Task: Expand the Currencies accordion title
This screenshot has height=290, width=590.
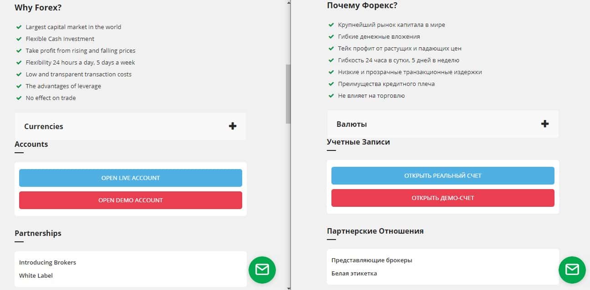Action: click(x=44, y=126)
